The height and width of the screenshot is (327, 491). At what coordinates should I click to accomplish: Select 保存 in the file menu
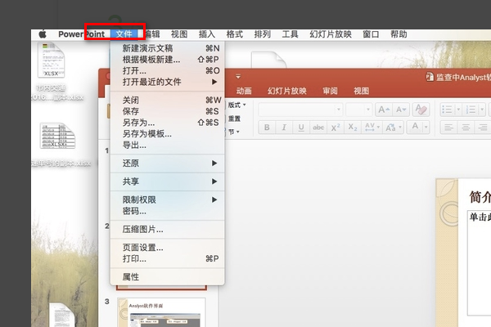[x=168, y=111]
